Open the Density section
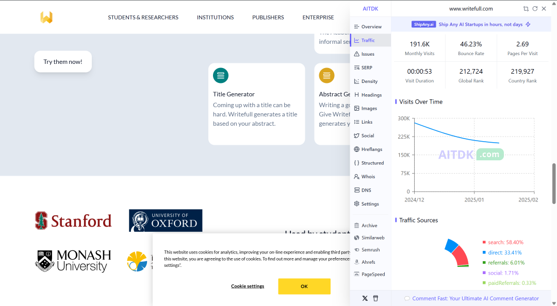The image size is (557, 306). point(370,81)
